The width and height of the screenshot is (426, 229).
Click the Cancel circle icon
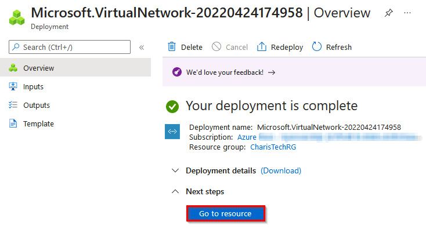click(216, 46)
